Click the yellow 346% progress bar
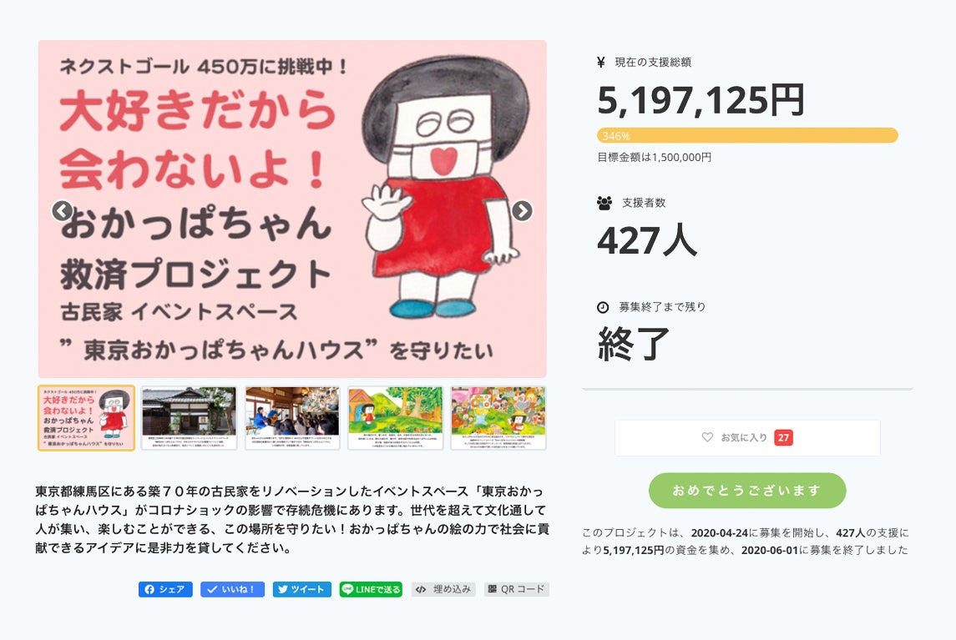 747,135
